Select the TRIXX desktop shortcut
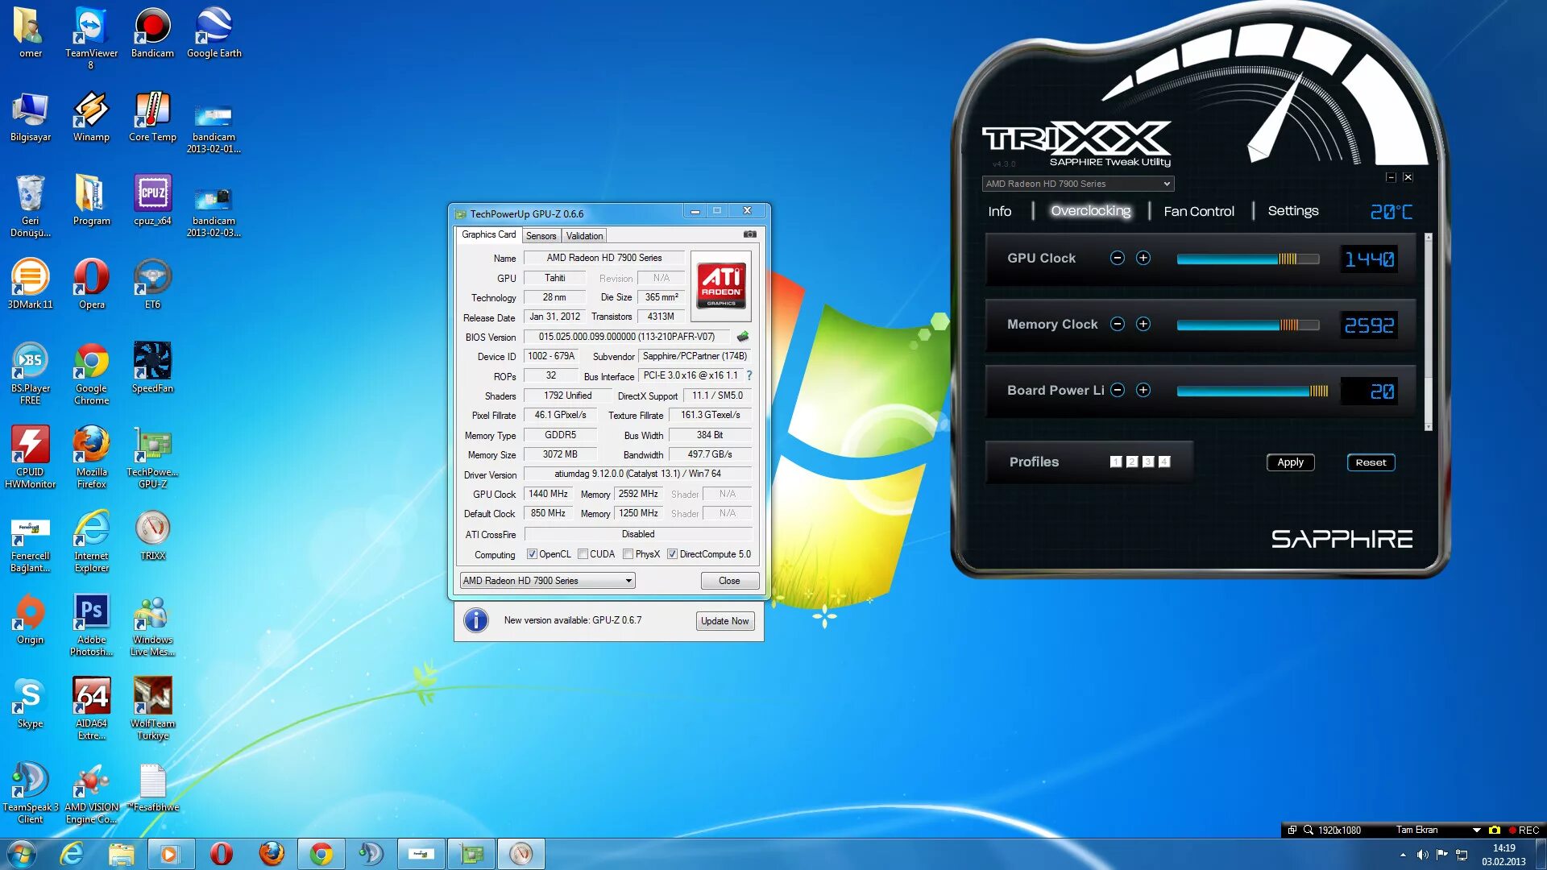The width and height of the screenshot is (1547, 870). click(x=152, y=535)
